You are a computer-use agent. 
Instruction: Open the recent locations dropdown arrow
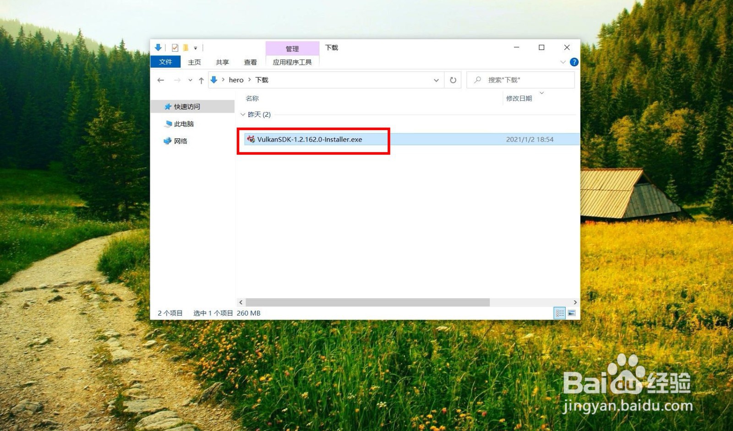(190, 80)
